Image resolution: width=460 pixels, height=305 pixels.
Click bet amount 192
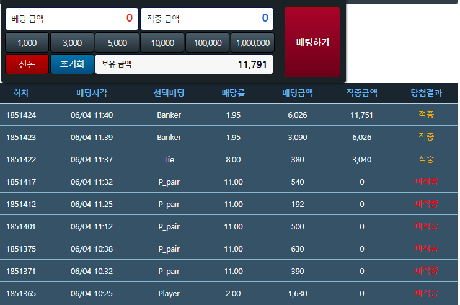pos(298,204)
